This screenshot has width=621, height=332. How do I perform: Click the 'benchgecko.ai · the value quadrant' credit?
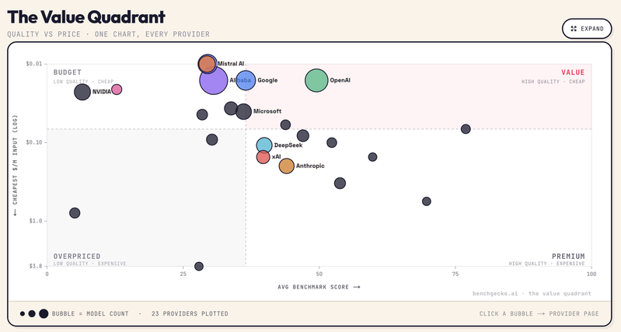532,294
